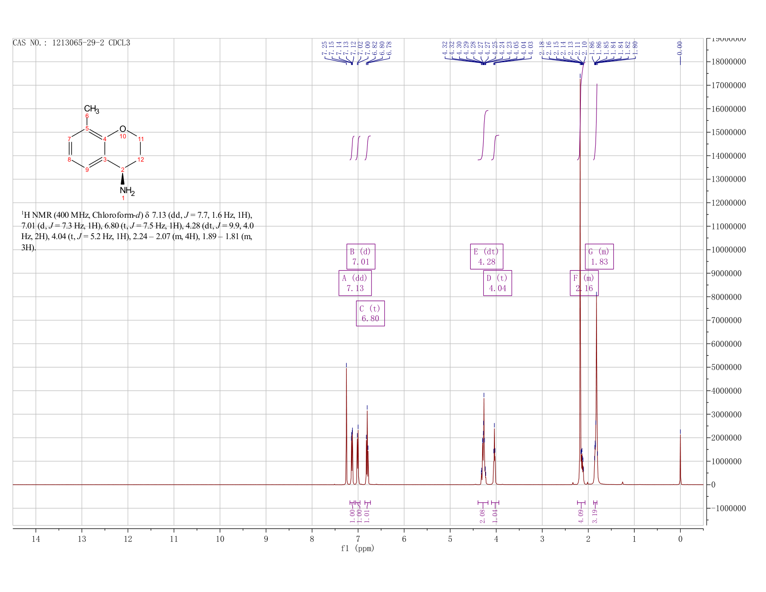766x592 pixels.
Task: Select the integral curve above 4.28 ppm
Action: (483, 135)
